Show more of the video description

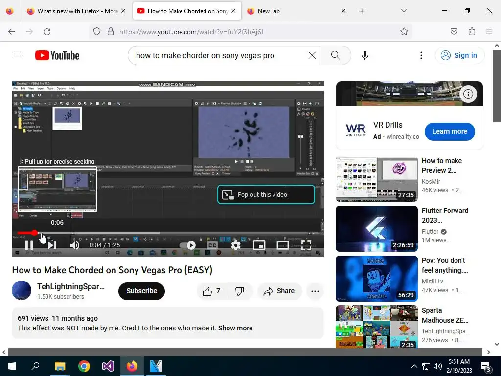click(235, 328)
